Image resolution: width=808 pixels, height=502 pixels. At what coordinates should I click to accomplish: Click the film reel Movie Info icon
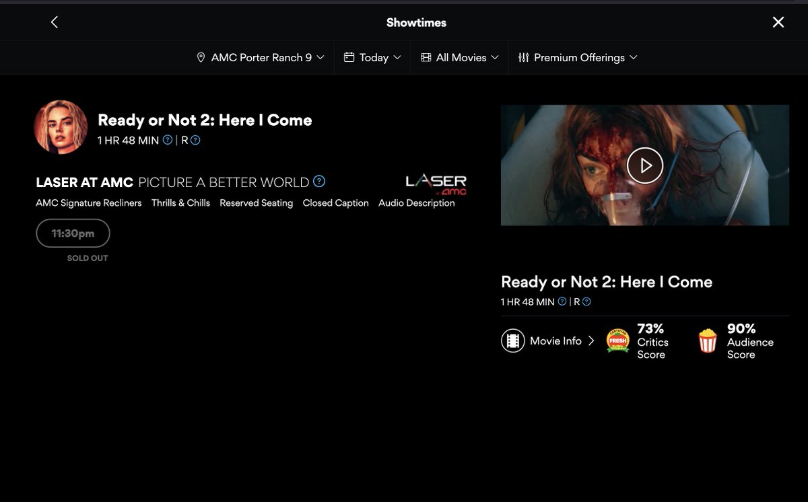(x=513, y=341)
